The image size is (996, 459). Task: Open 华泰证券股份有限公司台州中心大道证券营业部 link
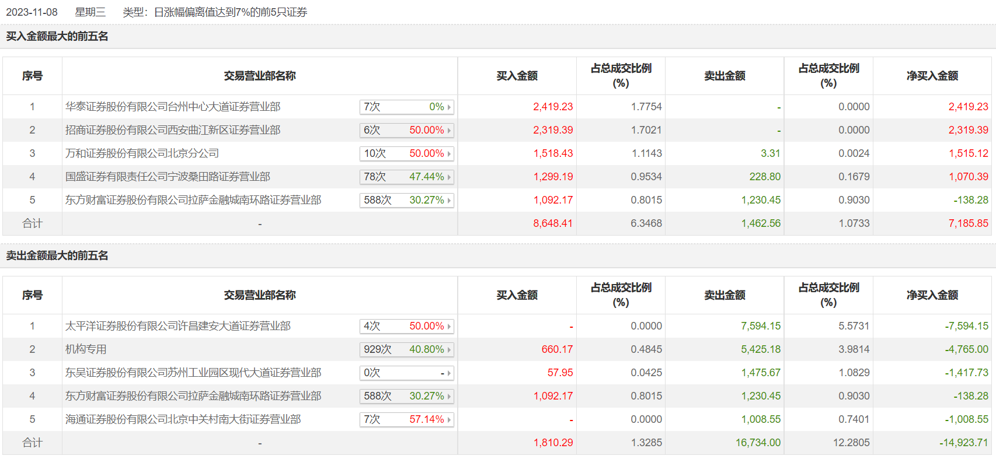pos(173,107)
